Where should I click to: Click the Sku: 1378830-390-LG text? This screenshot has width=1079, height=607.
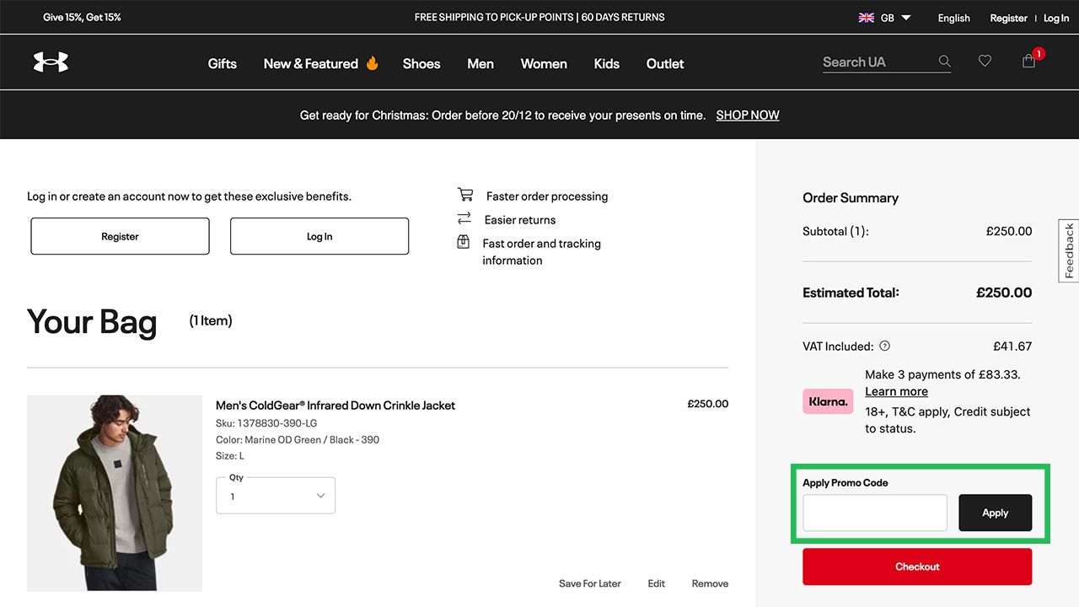click(266, 423)
